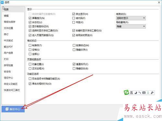Enable the 域代码(F) checkbox
This screenshot has width=162, height=121.
pos(74,18)
